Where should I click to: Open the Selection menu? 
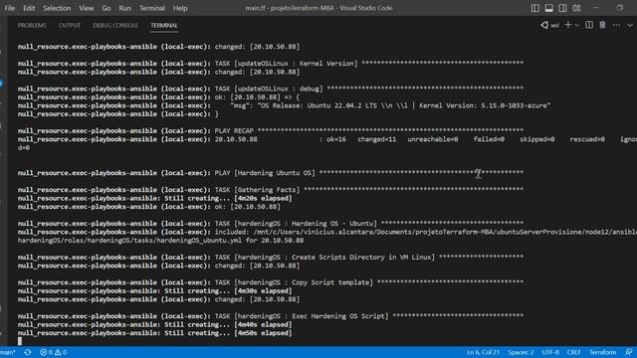(57, 8)
